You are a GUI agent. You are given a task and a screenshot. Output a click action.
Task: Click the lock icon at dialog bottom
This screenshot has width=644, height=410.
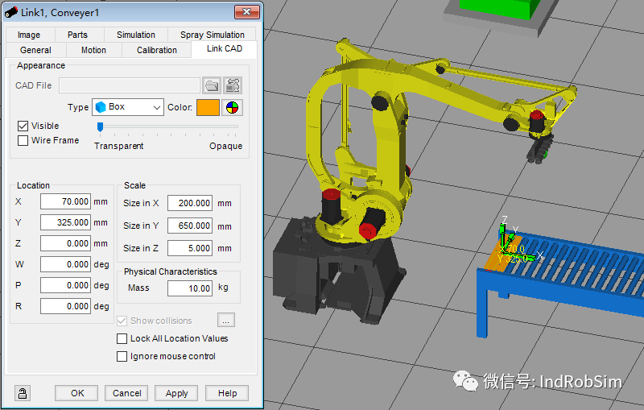pyautogui.click(x=23, y=393)
